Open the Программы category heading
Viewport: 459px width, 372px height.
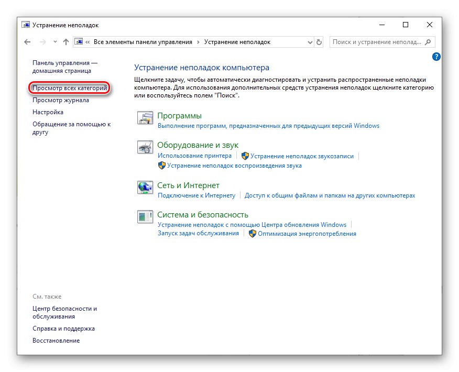point(179,116)
